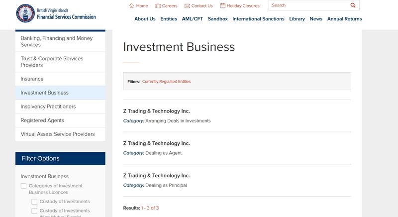Click the Category: Arranging Deals in Investments text

tap(167, 121)
